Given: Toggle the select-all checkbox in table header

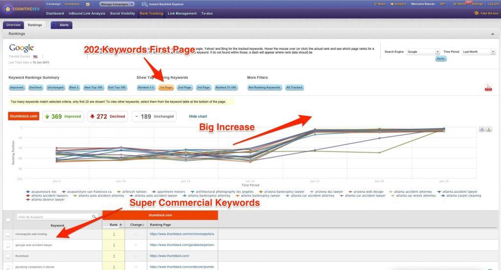Looking at the screenshot, I should [x=7, y=220].
